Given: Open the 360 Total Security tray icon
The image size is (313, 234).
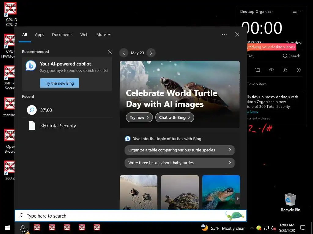Looking at the screenshot, I should [259, 228].
